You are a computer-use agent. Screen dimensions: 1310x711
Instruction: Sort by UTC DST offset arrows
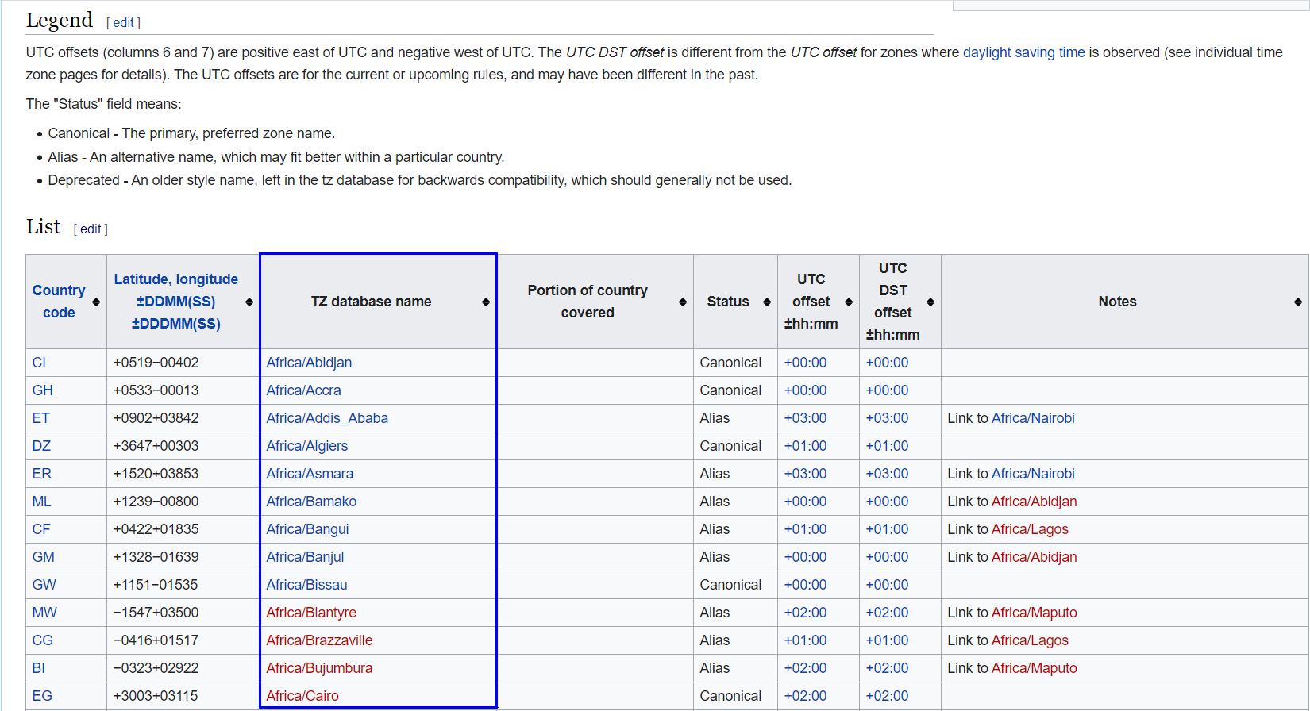pos(930,302)
